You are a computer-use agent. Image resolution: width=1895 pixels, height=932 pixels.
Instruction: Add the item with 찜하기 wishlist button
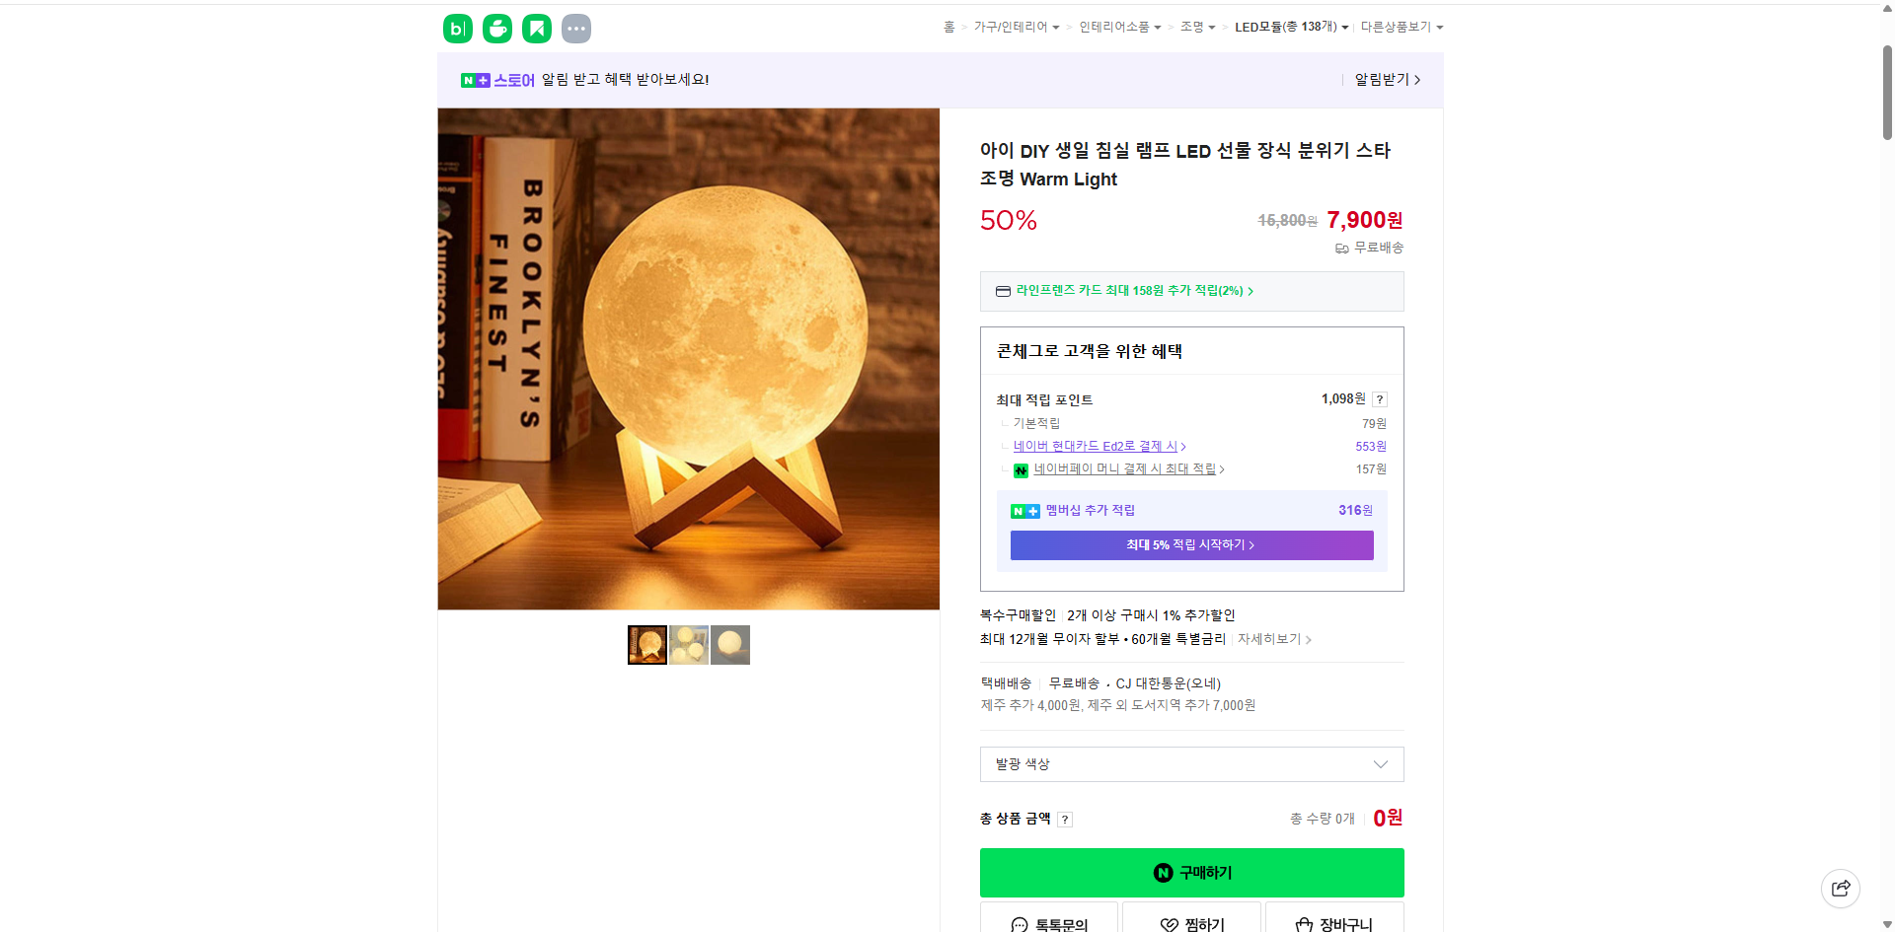pos(1190,923)
